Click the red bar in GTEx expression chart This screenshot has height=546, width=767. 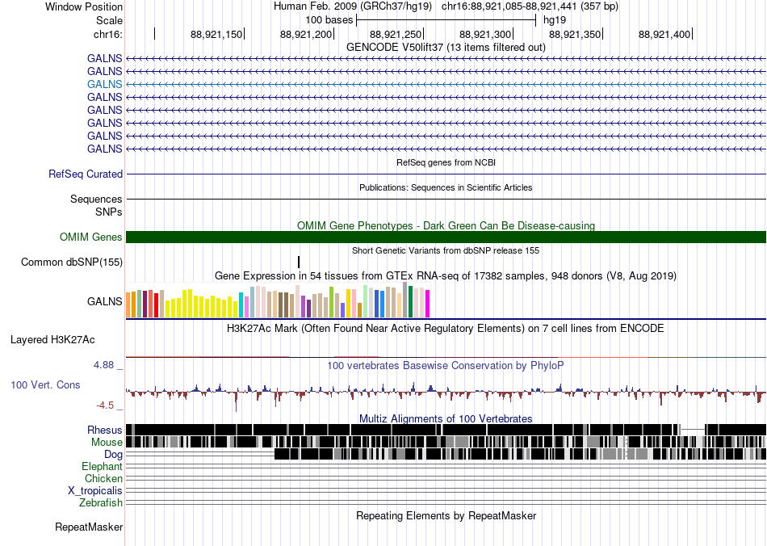pos(156,305)
